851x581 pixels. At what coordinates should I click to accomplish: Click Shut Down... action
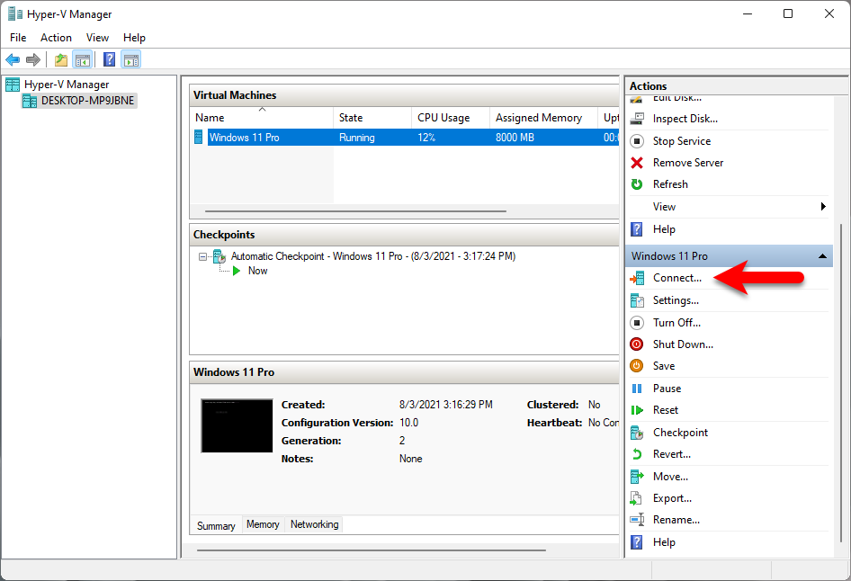point(683,344)
